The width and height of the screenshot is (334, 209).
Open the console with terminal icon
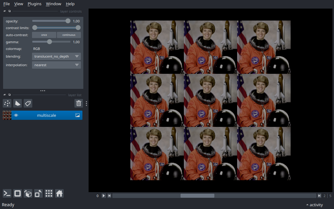[x=7, y=193]
